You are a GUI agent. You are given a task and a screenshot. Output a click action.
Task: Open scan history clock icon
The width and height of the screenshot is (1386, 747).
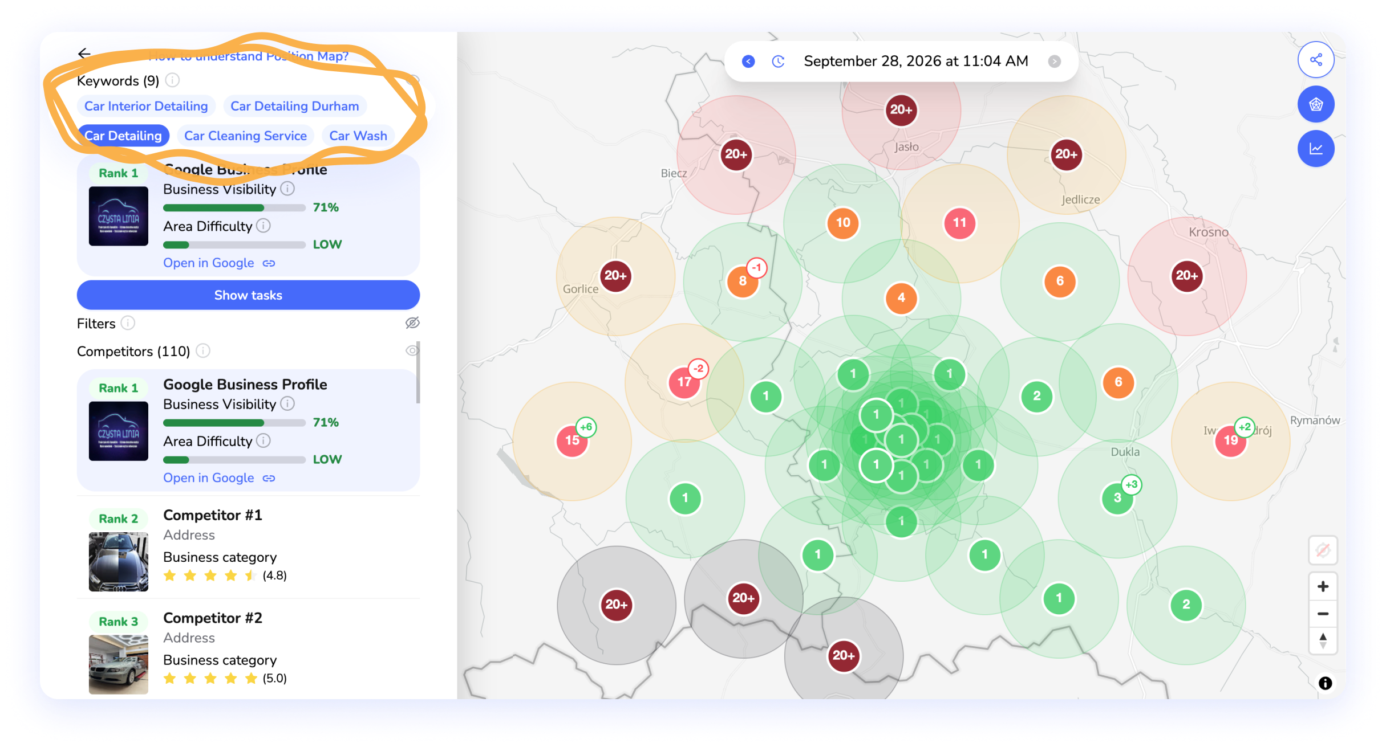[778, 62]
